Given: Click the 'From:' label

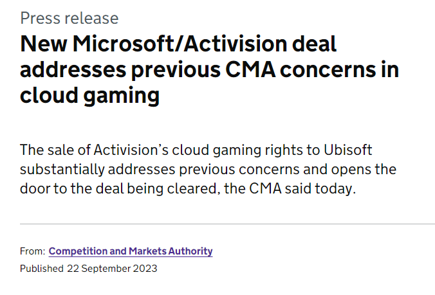Looking at the screenshot, I should 32,251.
